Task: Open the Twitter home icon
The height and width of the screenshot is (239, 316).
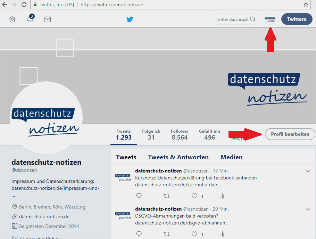Action: click(x=12, y=19)
